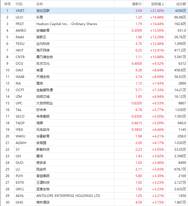
Task: Select stock code LU
Action: tap(18, 169)
